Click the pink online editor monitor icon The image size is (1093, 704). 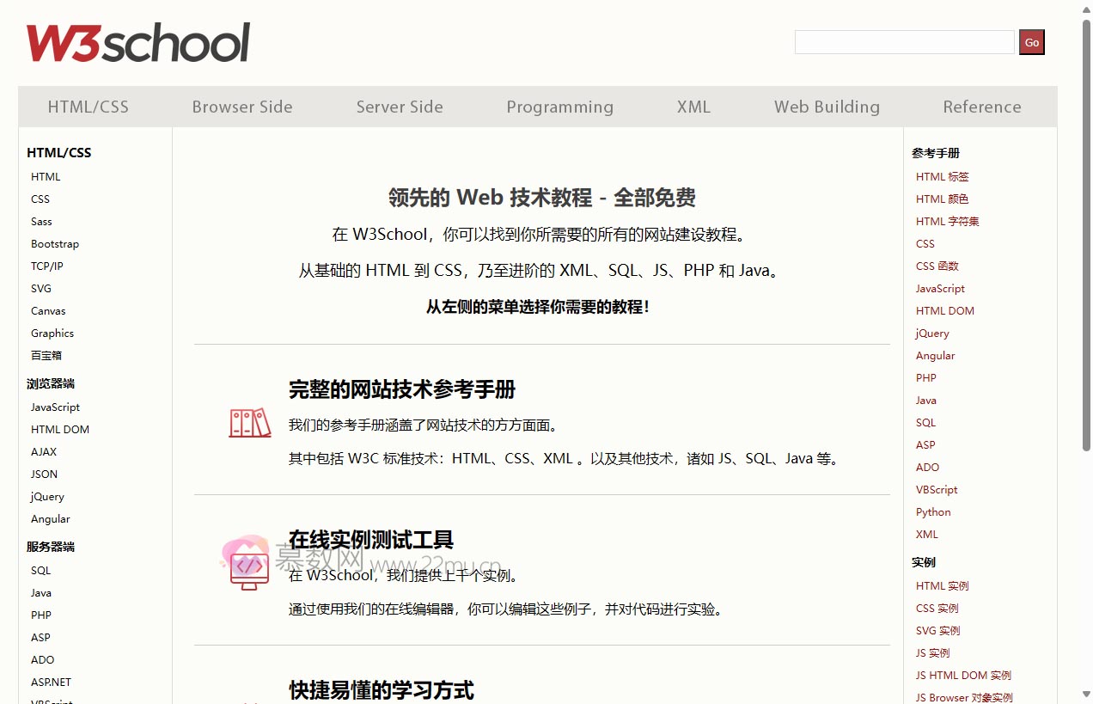click(248, 566)
